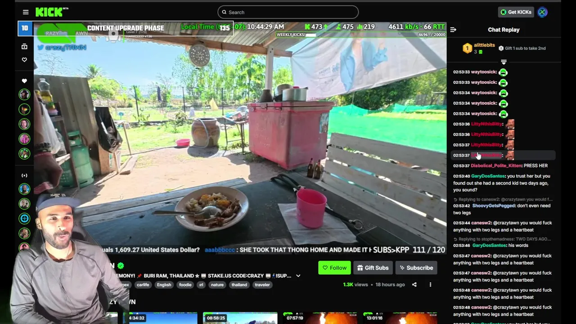Open the 4:34:32 video thumbnail

tap(161, 318)
